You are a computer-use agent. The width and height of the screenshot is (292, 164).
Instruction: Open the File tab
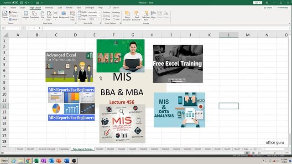click(4, 8)
